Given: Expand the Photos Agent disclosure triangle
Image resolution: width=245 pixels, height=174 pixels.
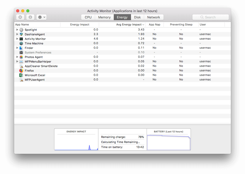Looking at the screenshot, I should pyautogui.click(x=17, y=57).
